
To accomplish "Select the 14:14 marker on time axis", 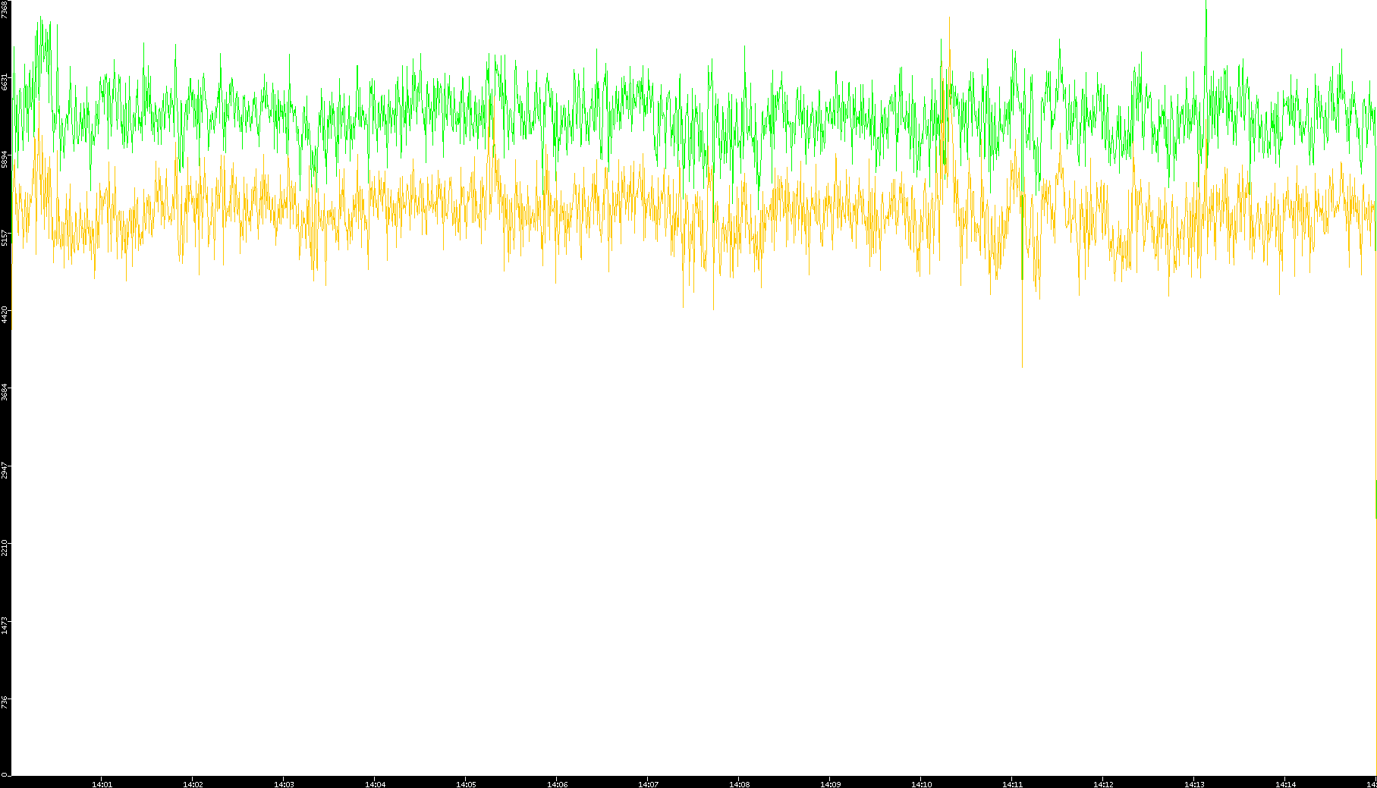I will [1285, 784].
